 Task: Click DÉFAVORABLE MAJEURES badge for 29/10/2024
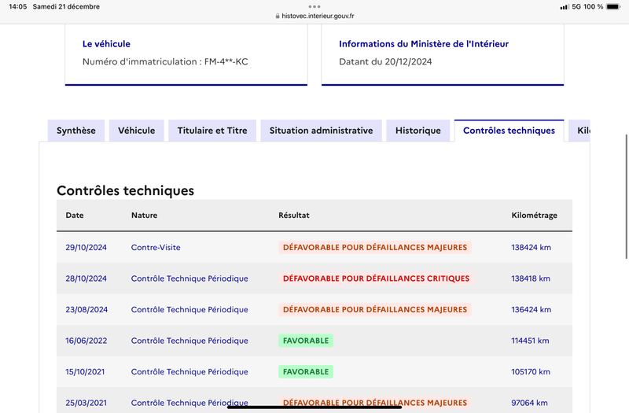pyautogui.click(x=375, y=247)
